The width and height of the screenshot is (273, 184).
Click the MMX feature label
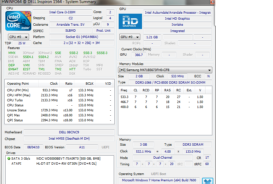click(12, 53)
